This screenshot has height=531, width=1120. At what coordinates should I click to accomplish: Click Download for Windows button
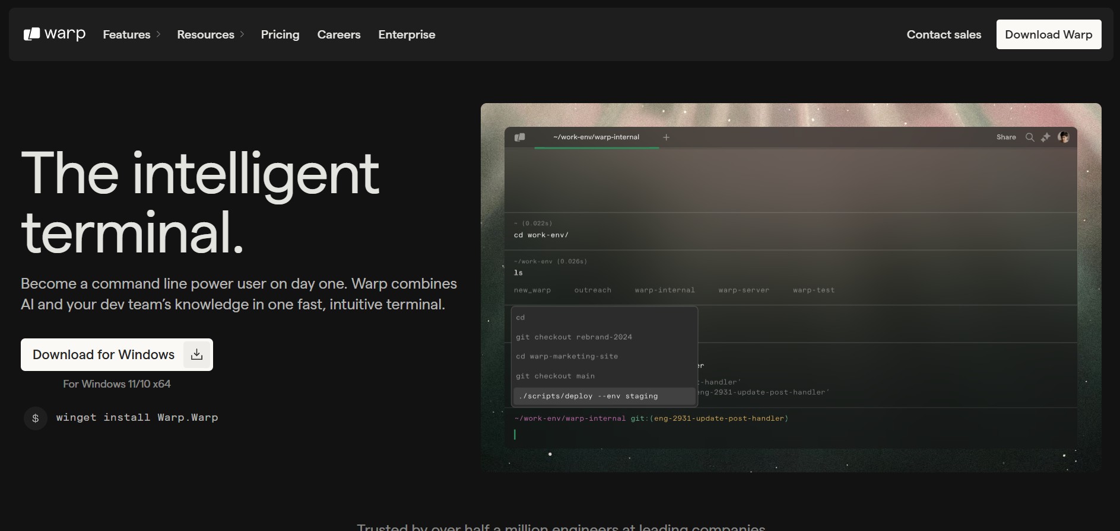117,354
